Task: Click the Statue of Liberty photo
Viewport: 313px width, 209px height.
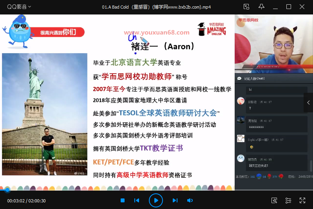Action: [x=45, y=114]
